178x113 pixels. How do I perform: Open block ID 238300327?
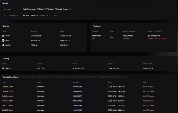coord(77,96)
